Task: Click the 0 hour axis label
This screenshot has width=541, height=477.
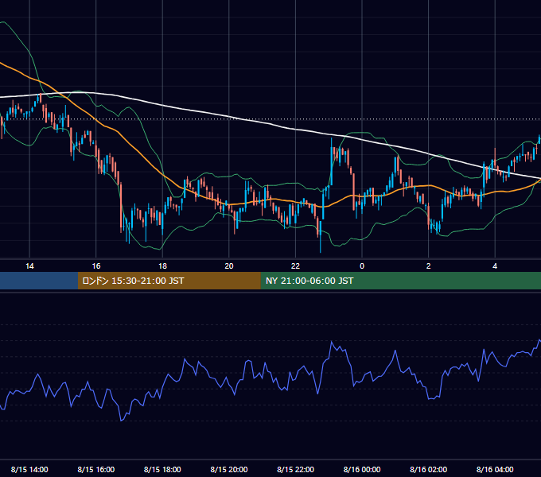Action: click(362, 266)
